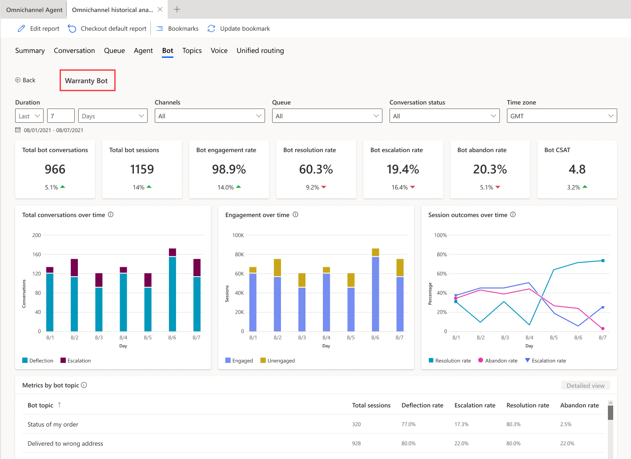
Task: Click the Edit report pencil icon
Action: pyautogui.click(x=21, y=28)
